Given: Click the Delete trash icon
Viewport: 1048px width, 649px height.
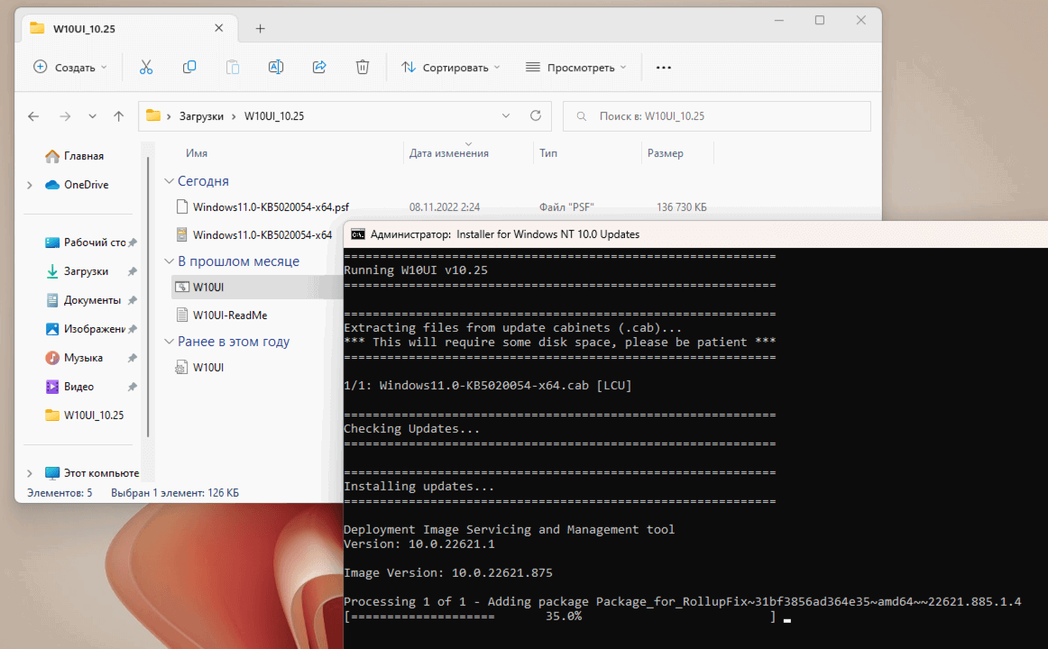Looking at the screenshot, I should [363, 67].
